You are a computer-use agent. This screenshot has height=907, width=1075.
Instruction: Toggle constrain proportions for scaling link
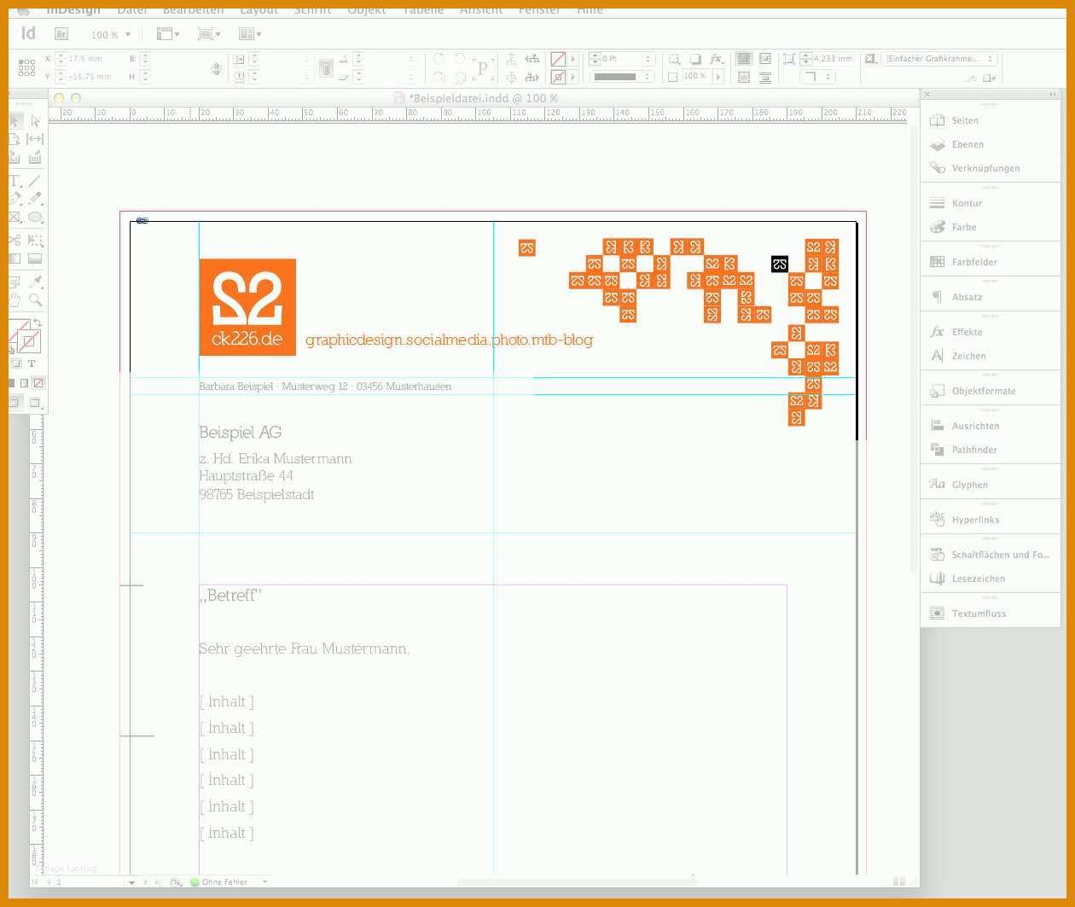[x=325, y=68]
